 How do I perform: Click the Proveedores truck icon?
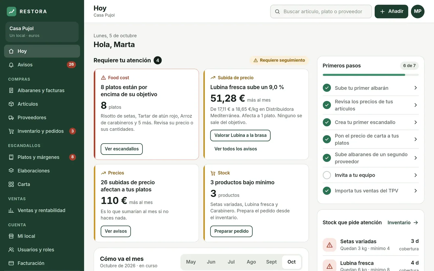[x=11, y=118]
